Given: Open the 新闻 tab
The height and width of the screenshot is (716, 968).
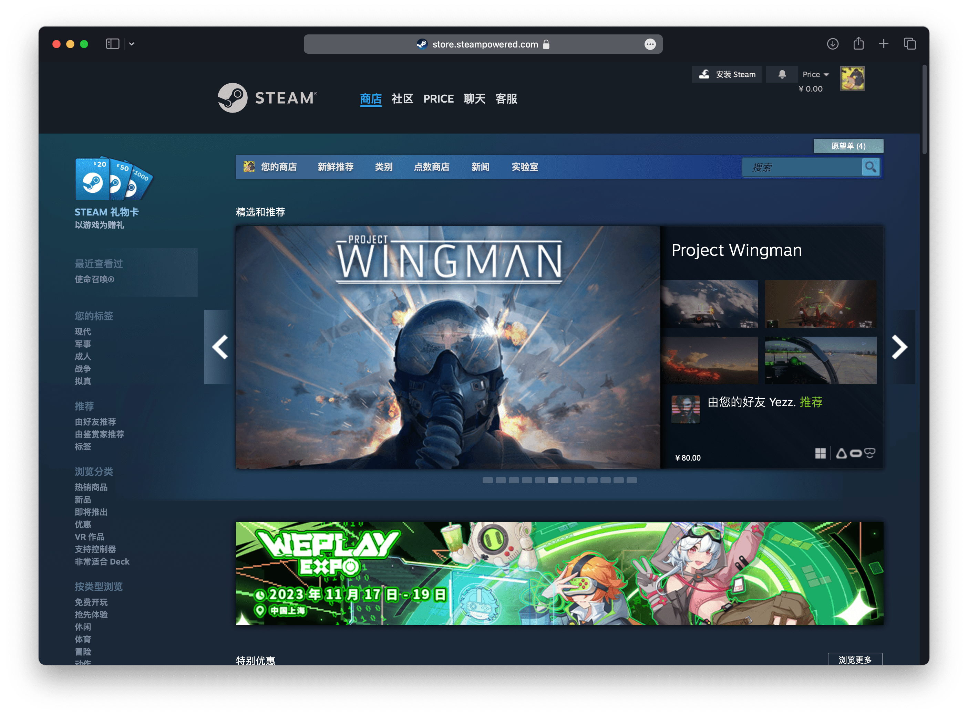Looking at the screenshot, I should coord(480,167).
